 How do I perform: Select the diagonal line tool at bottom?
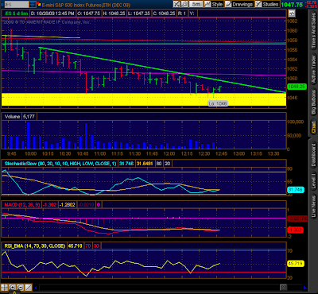[x=29, y=287]
